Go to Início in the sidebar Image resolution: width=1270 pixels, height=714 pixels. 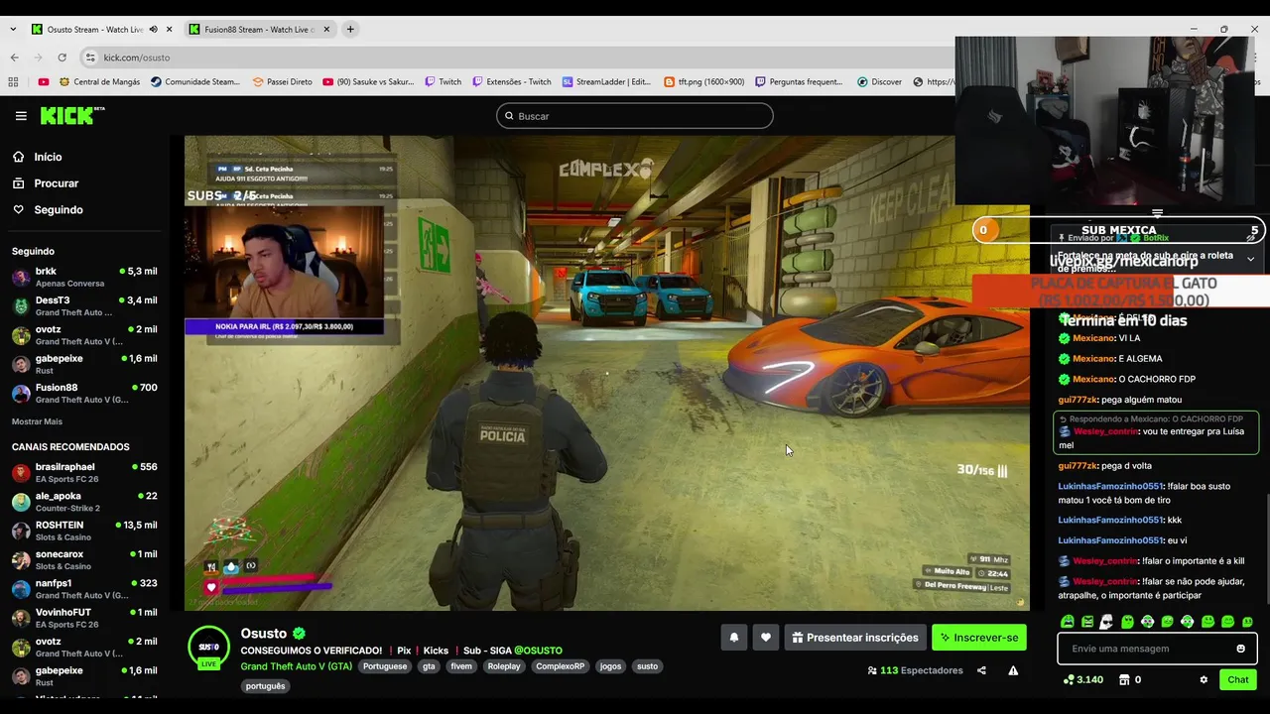tap(48, 157)
